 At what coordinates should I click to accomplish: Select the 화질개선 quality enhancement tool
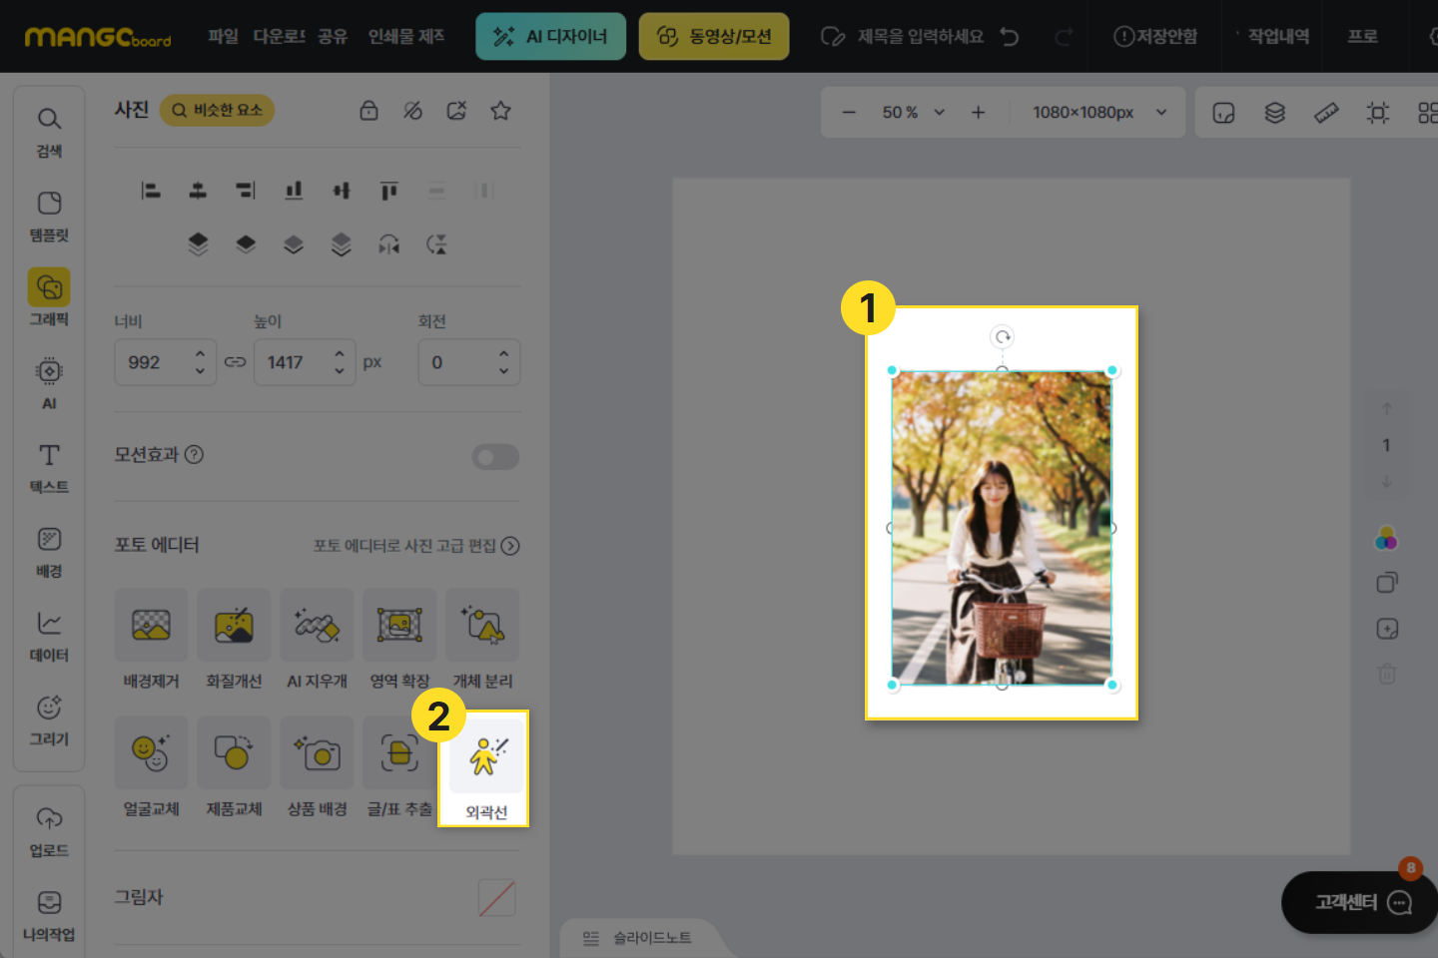coord(234,626)
